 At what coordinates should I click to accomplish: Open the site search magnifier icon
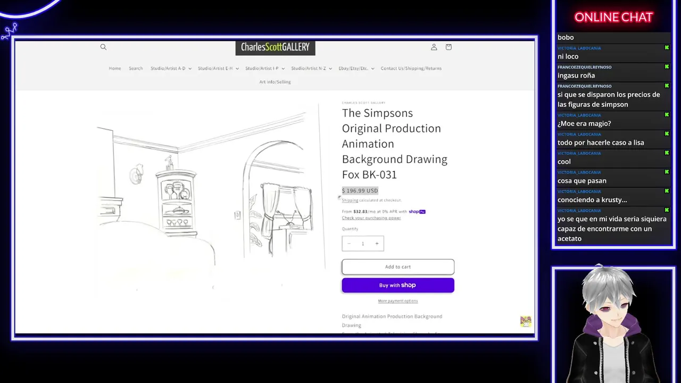pyautogui.click(x=103, y=47)
